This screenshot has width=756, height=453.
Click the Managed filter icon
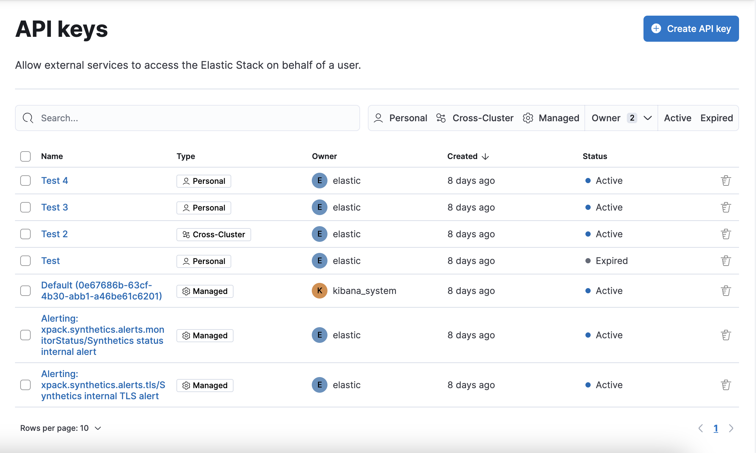pyautogui.click(x=528, y=118)
